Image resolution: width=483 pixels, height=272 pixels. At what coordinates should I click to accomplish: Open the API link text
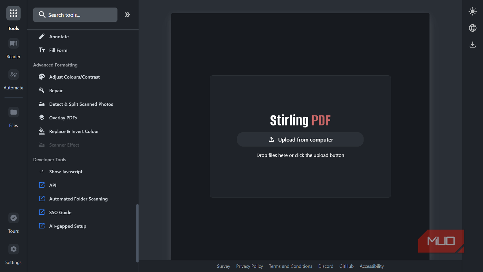(x=53, y=185)
